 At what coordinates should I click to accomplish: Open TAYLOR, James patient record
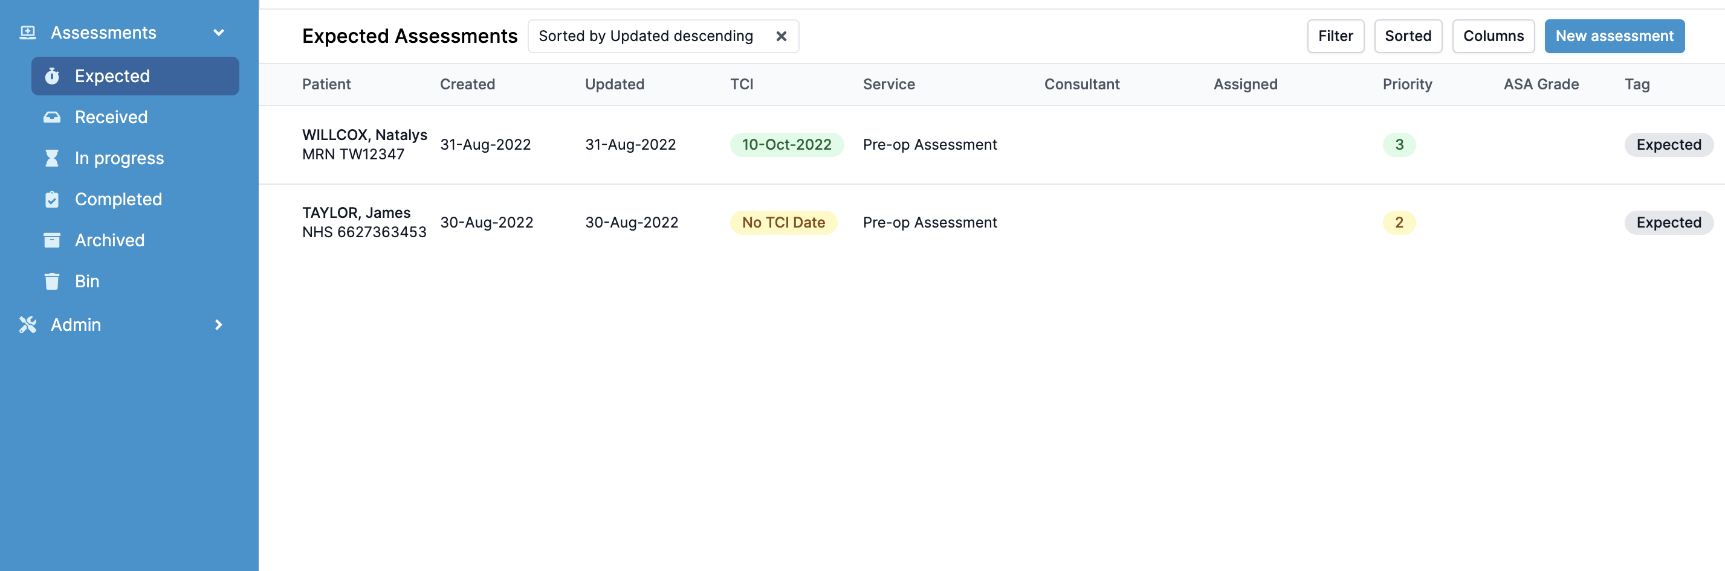pyautogui.click(x=355, y=212)
